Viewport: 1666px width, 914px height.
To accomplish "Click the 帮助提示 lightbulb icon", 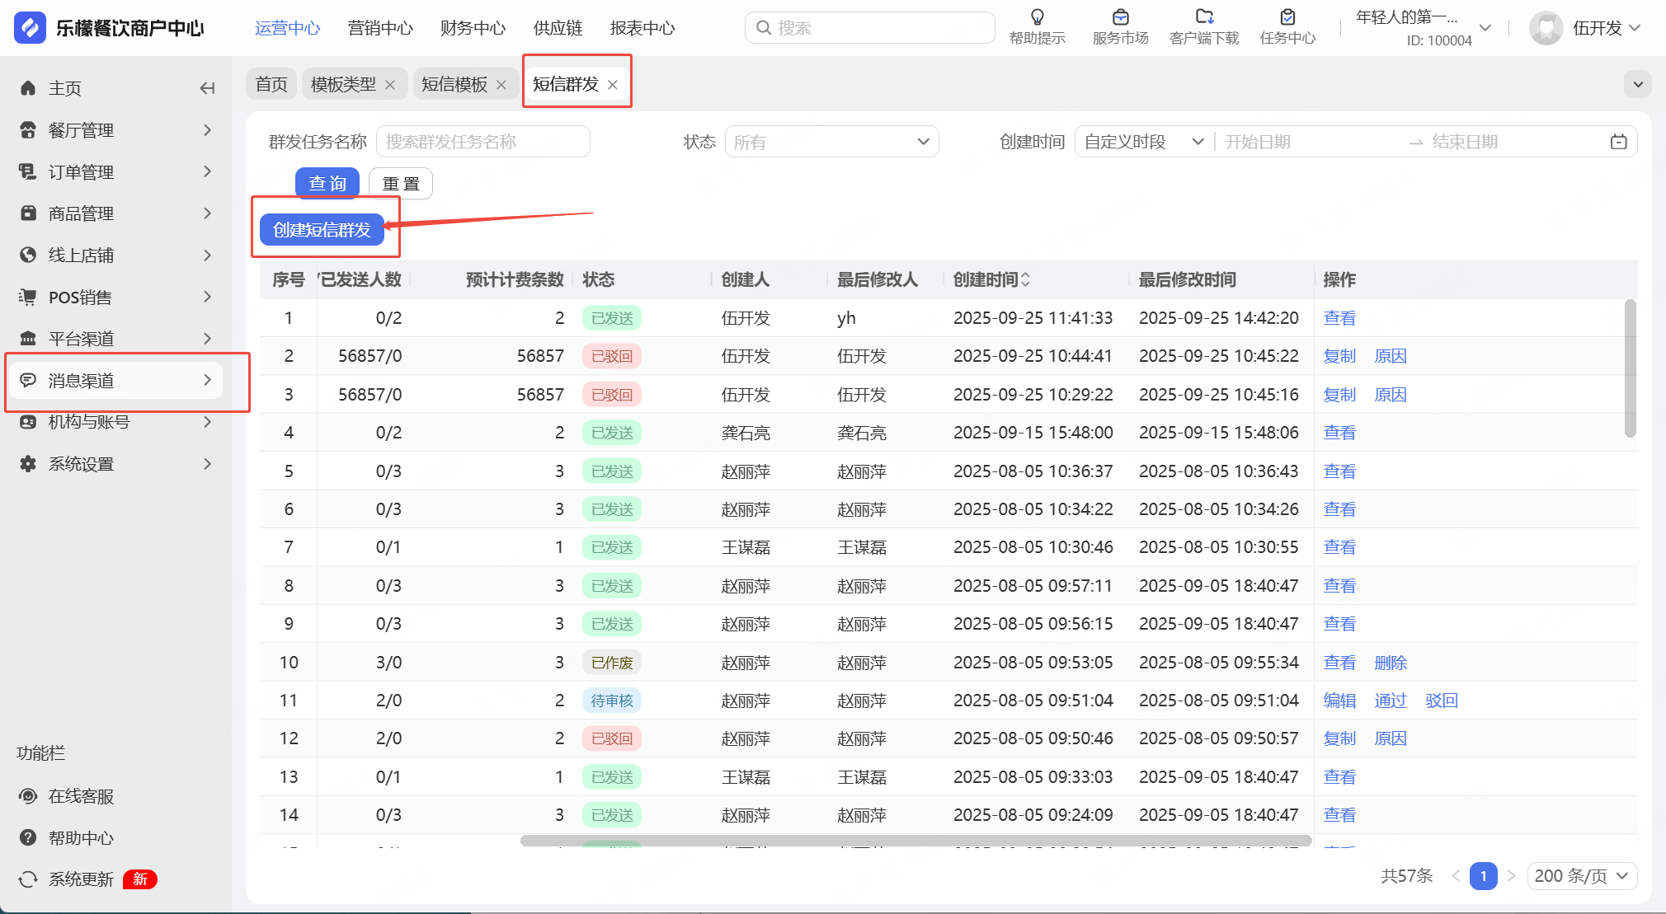I will coord(1037,17).
